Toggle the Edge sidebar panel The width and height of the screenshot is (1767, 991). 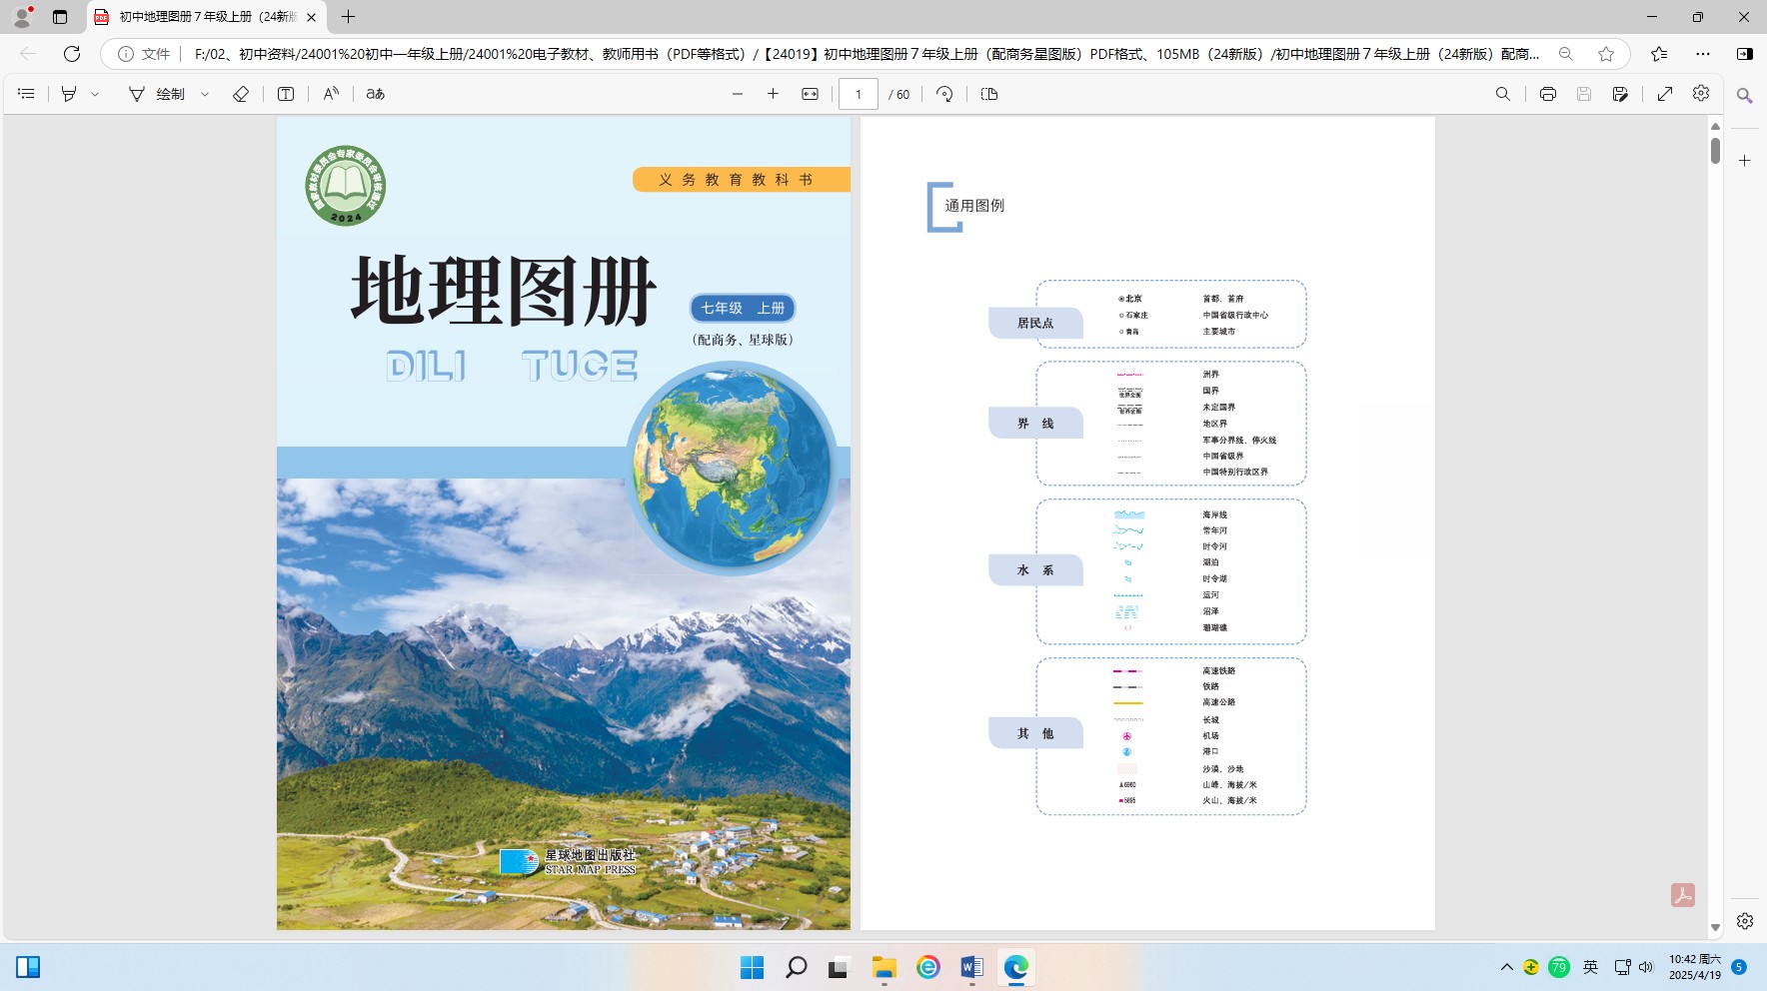click(x=1744, y=54)
